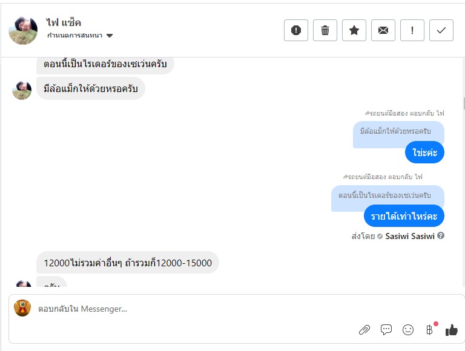Star this conversation as follow-up
Screen dimensions: 465x351
(354, 30)
